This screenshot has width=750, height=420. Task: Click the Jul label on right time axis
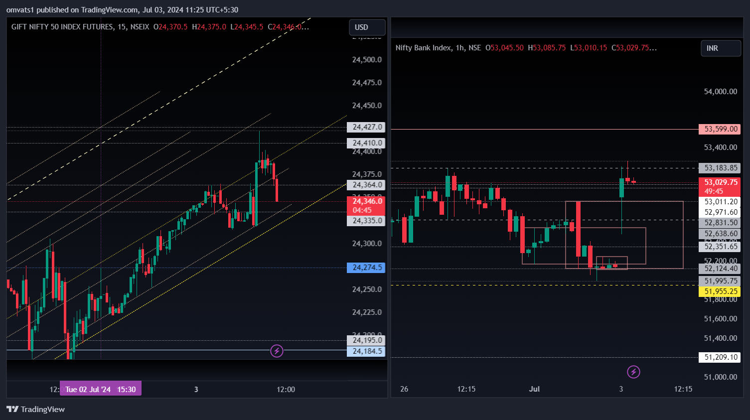[x=534, y=389]
